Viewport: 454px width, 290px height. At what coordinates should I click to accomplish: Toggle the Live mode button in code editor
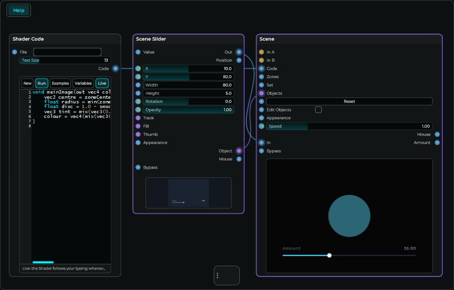pyautogui.click(x=102, y=83)
